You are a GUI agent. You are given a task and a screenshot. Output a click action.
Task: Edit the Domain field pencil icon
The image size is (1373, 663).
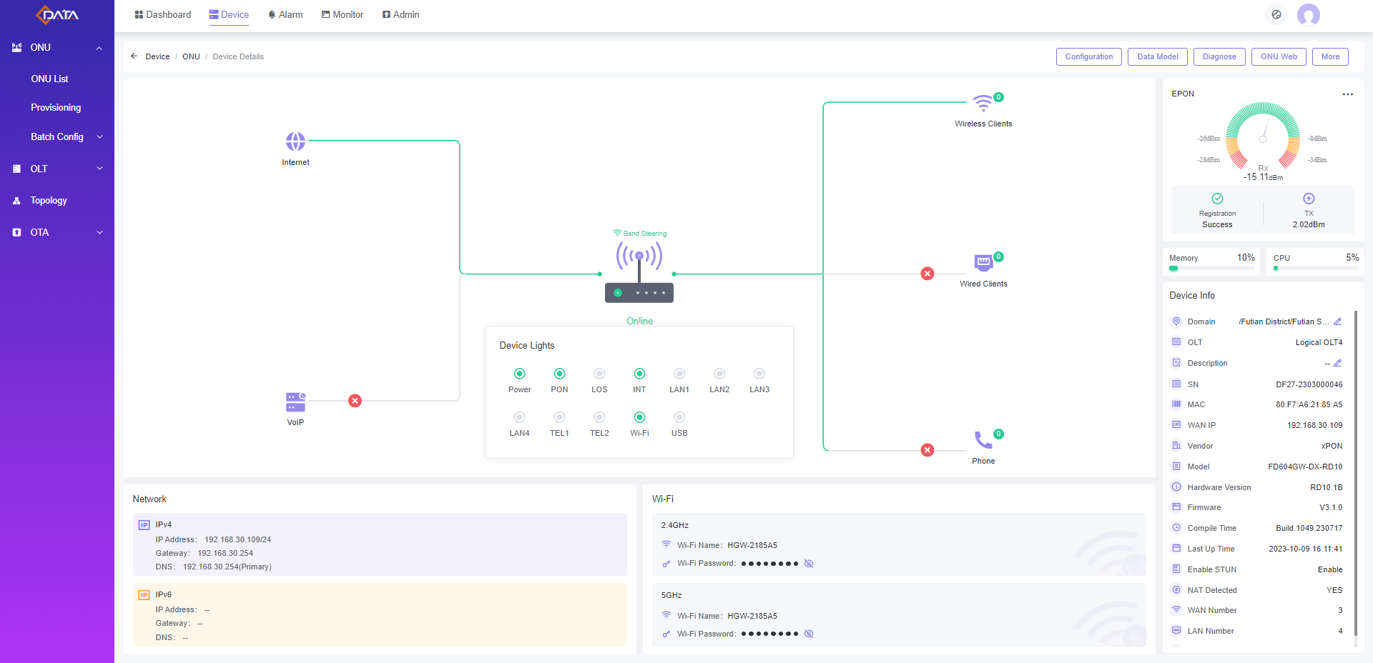click(1337, 321)
